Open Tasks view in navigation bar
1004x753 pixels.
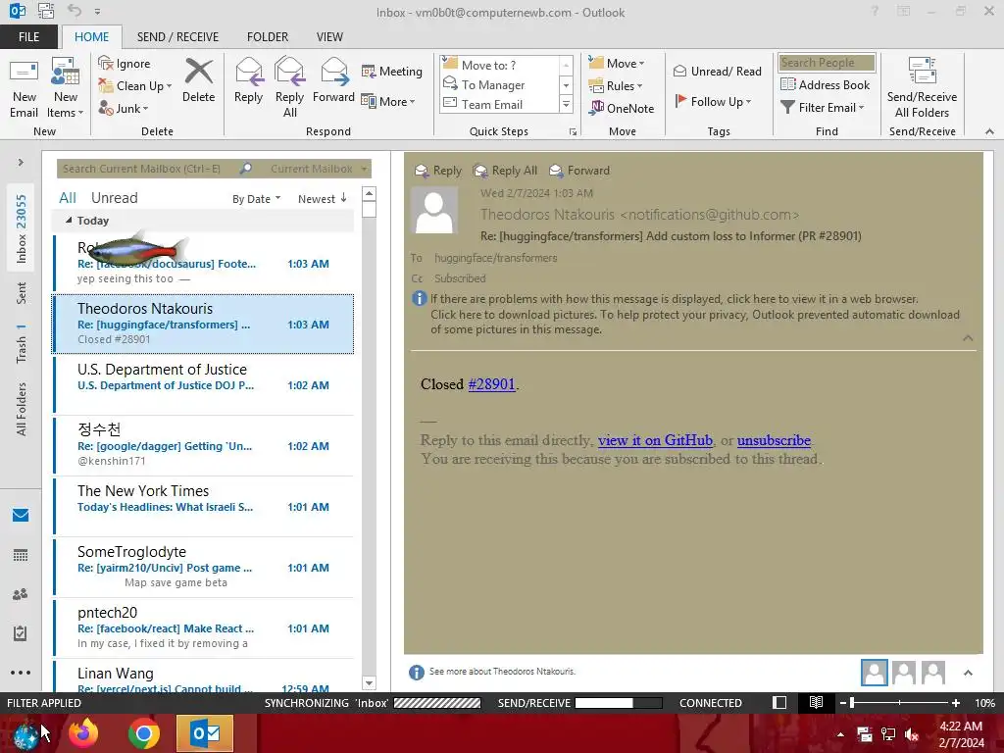[21, 633]
